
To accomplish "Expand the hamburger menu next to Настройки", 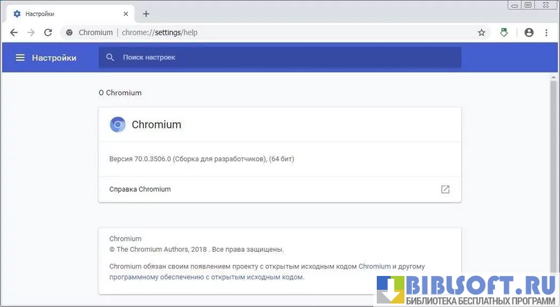I will 20,58.
